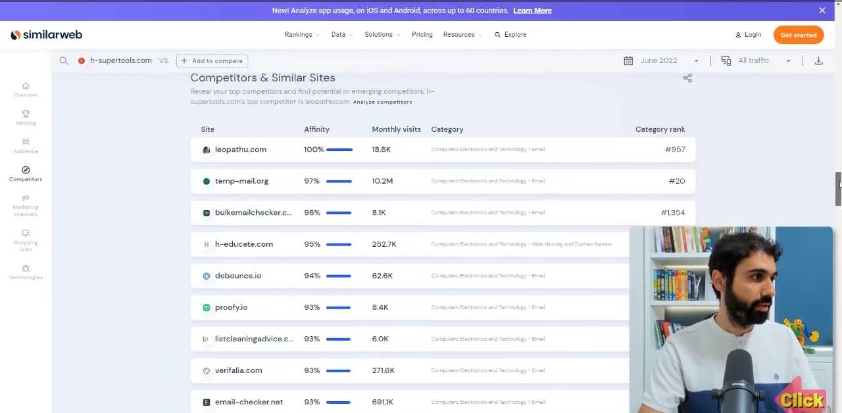
Task: Click monthly visits 691.1K value
Action: click(x=382, y=402)
